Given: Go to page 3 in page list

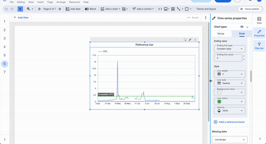Looking at the screenshot, I should pos(5,38).
